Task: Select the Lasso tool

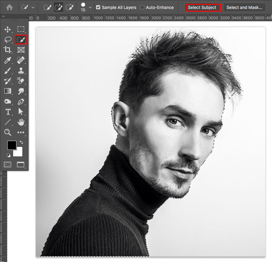Action: pos(7,39)
